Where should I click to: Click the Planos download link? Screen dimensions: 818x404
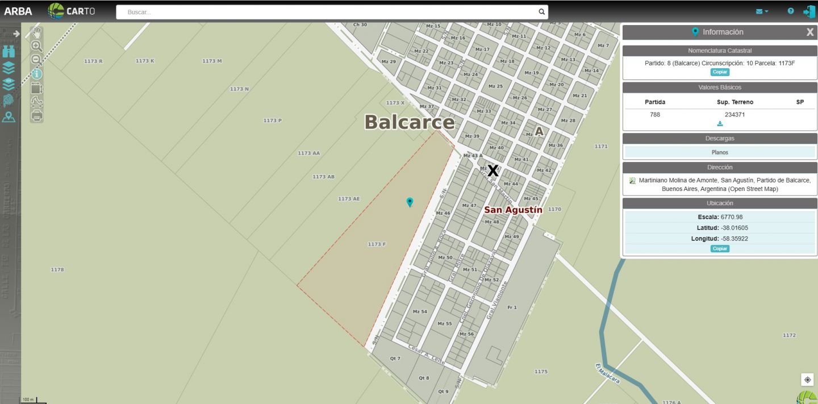coord(720,152)
